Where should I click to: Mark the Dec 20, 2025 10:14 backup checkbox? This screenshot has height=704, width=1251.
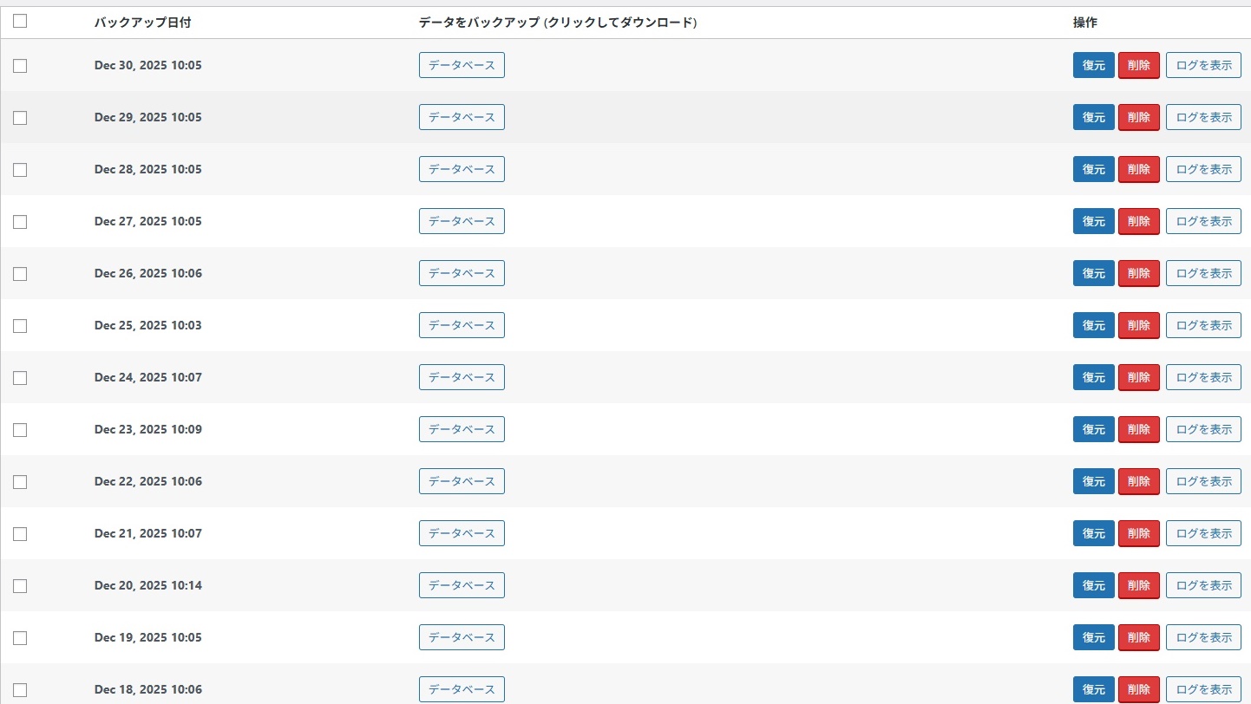pyautogui.click(x=20, y=586)
